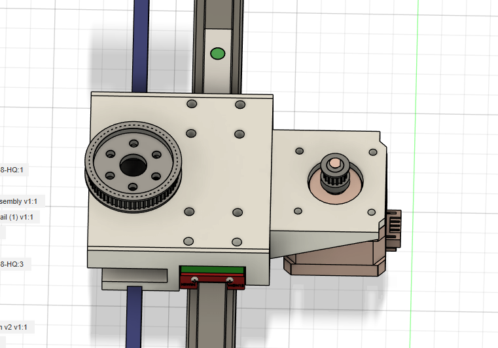Select the bottom-left hole of the motor mount
This screenshot has width=498, height=348.
[x=298, y=211]
